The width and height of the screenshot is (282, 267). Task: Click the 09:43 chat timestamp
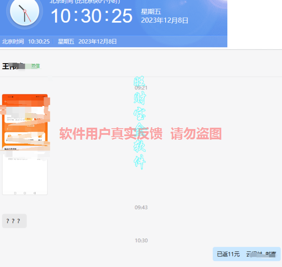(x=141, y=207)
